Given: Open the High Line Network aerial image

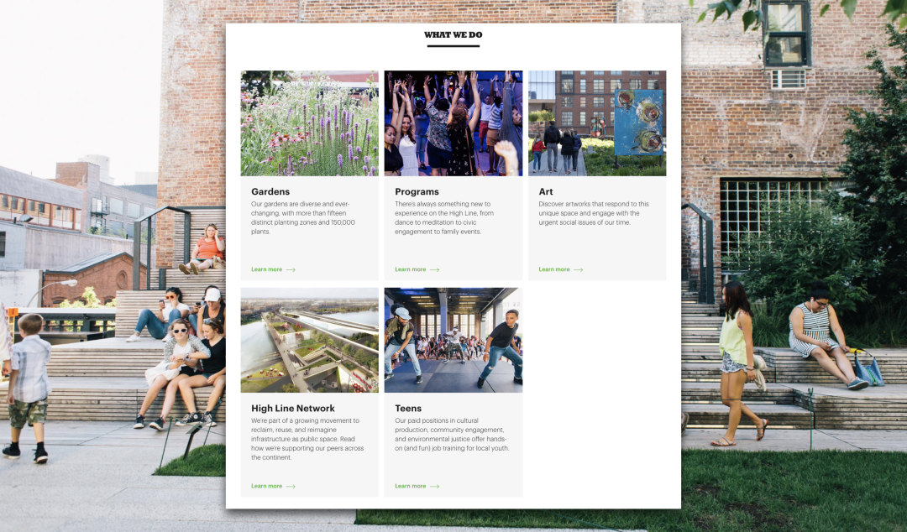Looking at the screenshot, I should [309, 340].
